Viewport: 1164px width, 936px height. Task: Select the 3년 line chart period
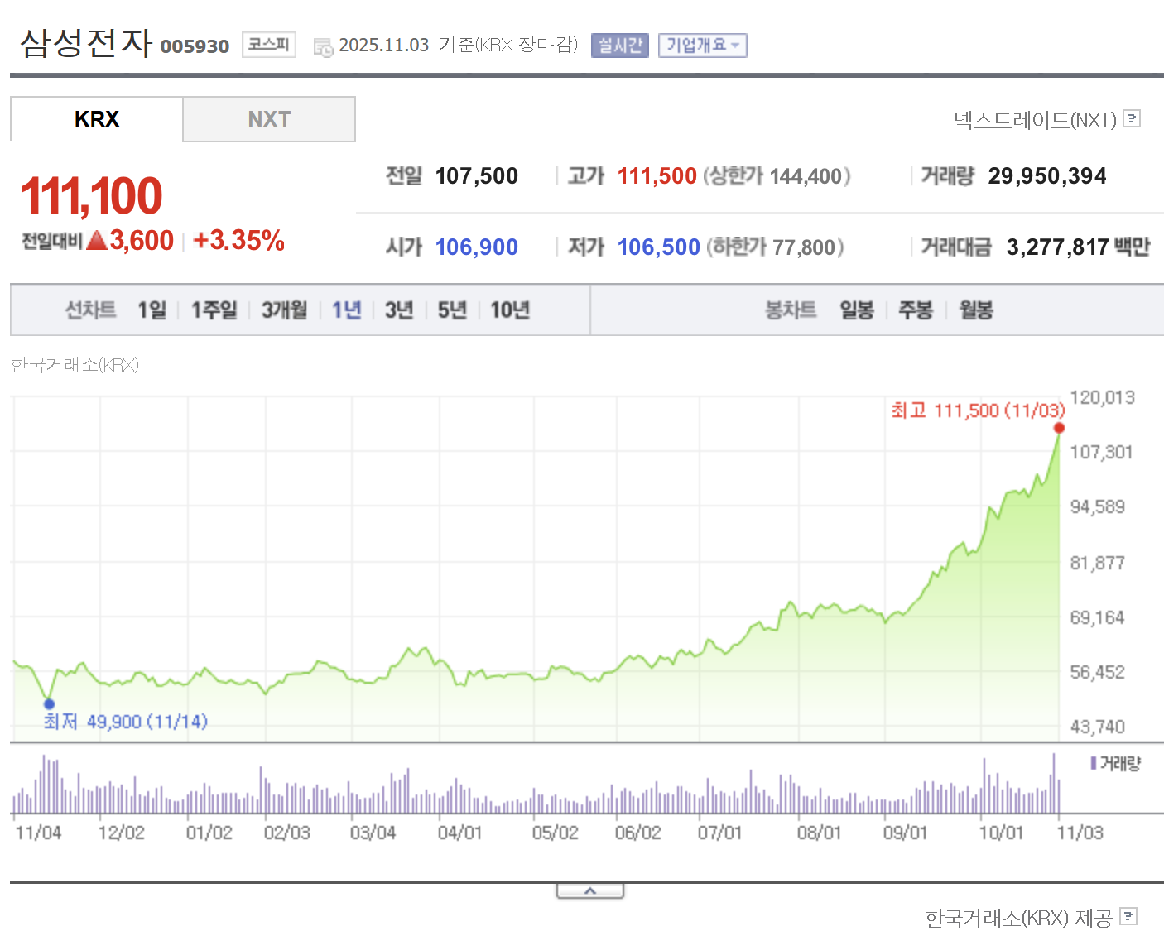pyautogui.click(x=399, y=310)
